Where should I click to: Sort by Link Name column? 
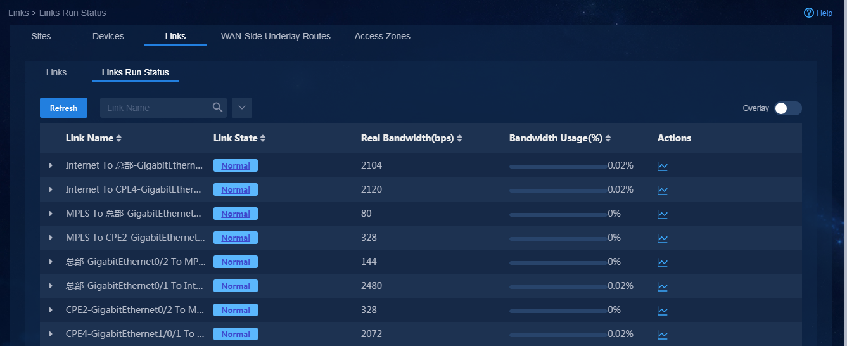click(118, 138)
